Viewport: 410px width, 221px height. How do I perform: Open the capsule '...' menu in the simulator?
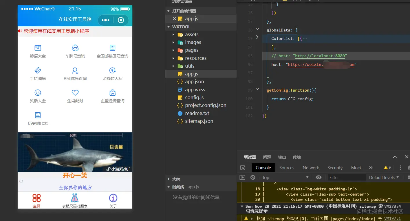point(105,20)
